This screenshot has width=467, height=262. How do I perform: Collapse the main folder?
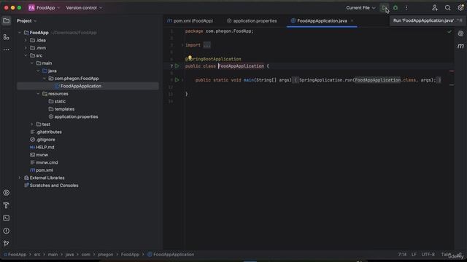[32, 63]
